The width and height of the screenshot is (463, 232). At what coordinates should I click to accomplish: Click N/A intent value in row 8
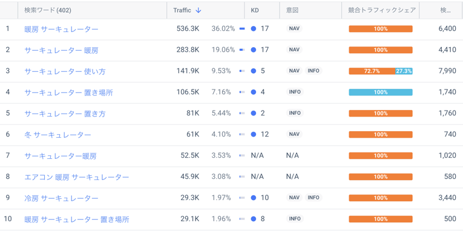point(292,176)
